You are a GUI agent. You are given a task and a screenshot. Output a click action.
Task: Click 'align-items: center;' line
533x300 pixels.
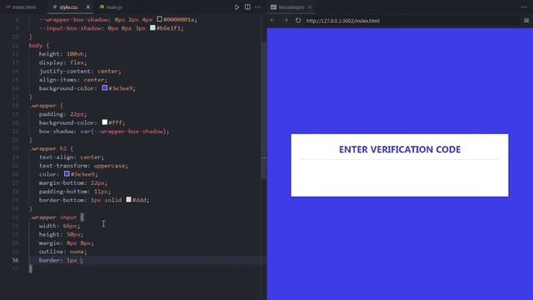pyautogui.click(x=73, y=80)
